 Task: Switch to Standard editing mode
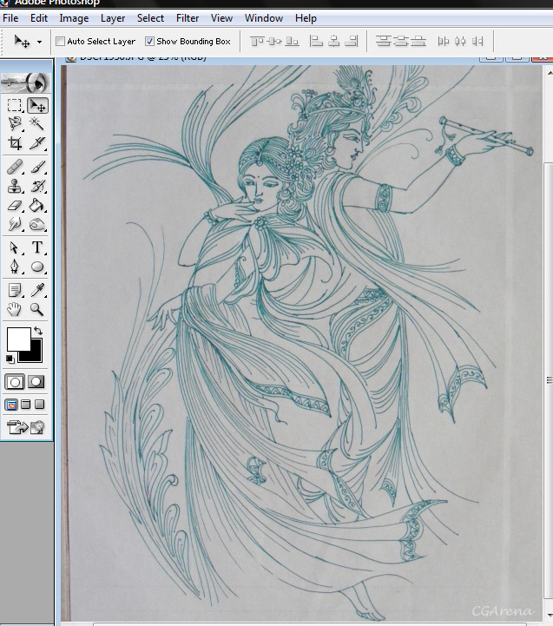click(x=15, y=382)
